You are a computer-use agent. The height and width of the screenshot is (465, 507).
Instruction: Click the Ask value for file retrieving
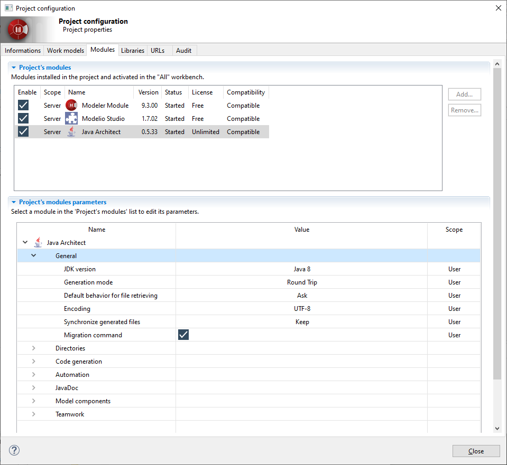[x=302, y=296]
